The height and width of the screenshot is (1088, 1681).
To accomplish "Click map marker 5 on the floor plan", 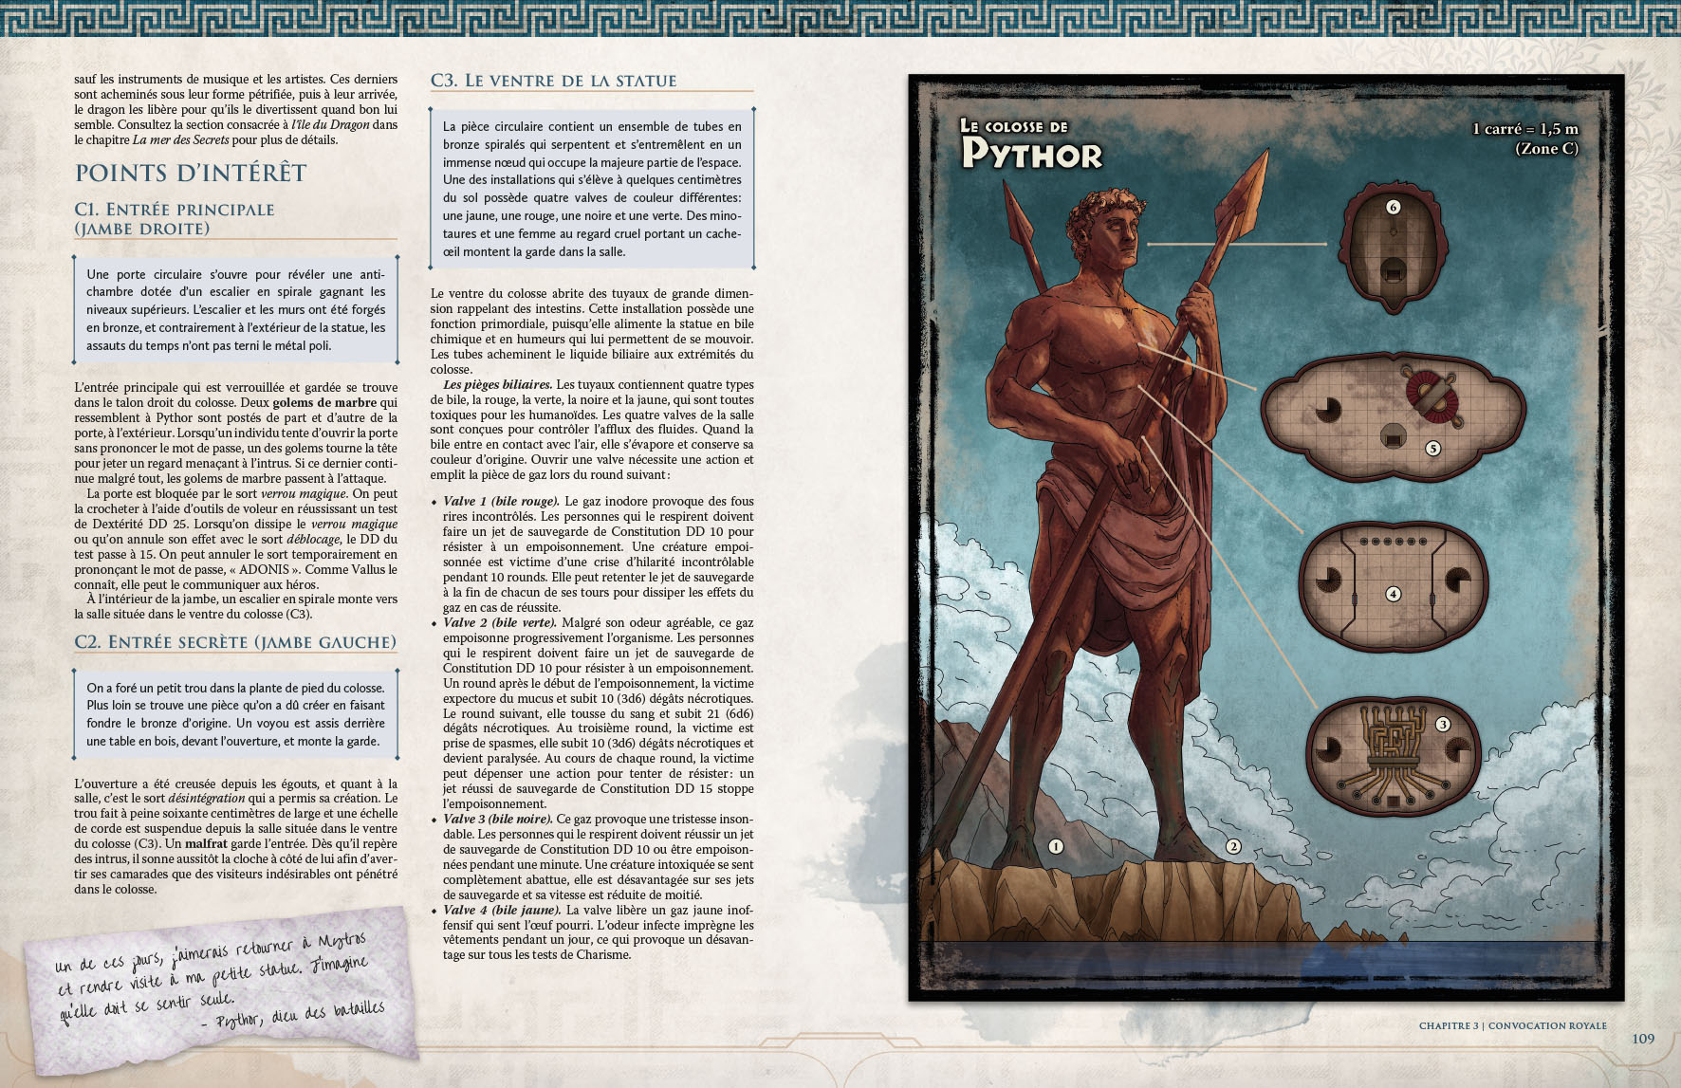I will [1433, 448].
